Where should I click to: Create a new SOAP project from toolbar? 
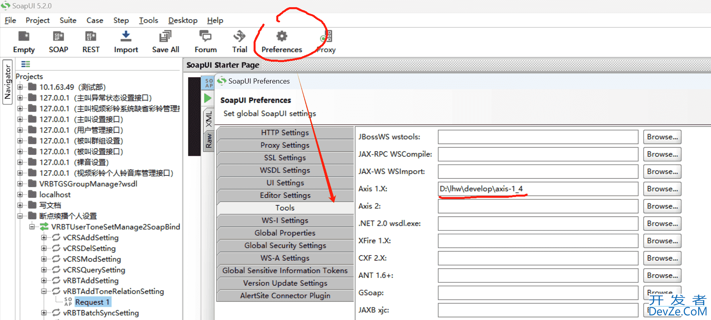pos(59,36)
